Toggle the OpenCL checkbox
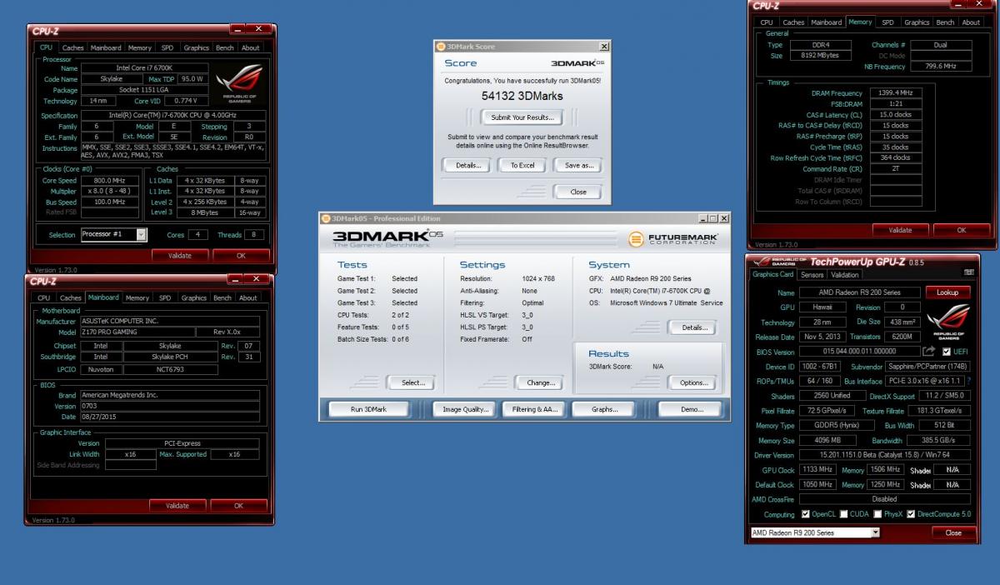This screenshot has height=585, width=1000. pyautogui.click(x=805, y=513)
